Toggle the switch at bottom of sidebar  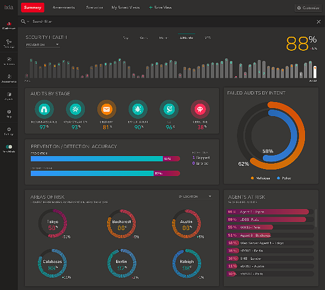tap(9, 147)
